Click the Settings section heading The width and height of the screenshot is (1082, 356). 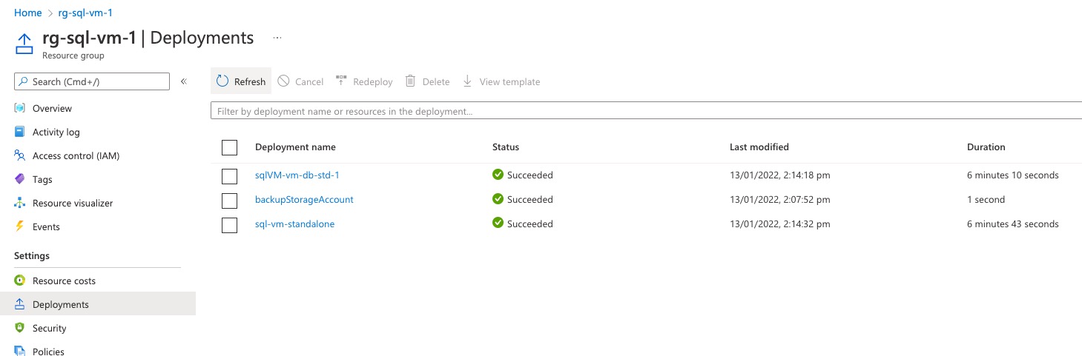pos(32,255)
